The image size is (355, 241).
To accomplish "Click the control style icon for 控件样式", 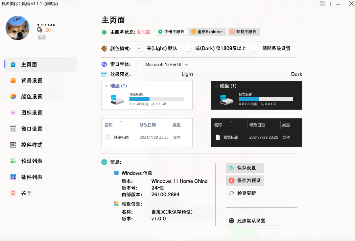I will click(13, 145).
